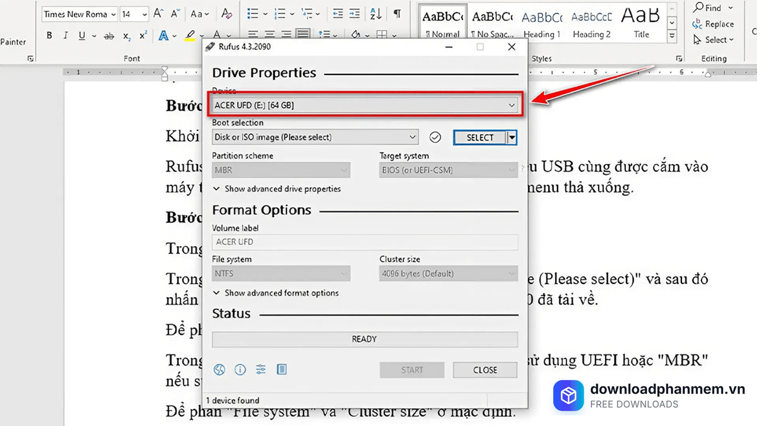Click the Strikethrough icon
Viewport: 757px width, 426px height.
click(x=109, y=36)
